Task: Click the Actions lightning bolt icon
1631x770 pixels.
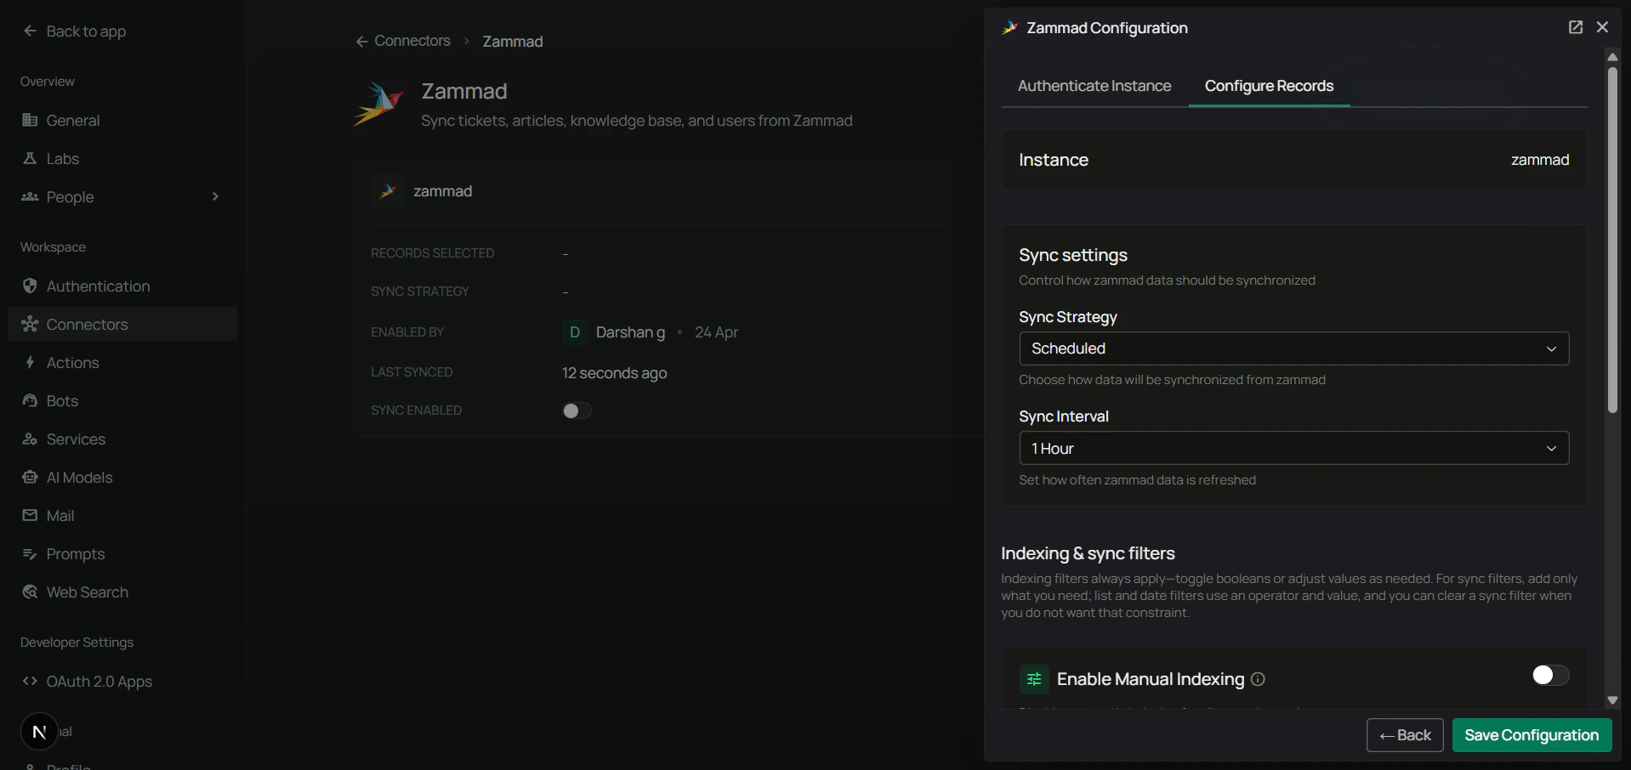Action: point(30,362)
